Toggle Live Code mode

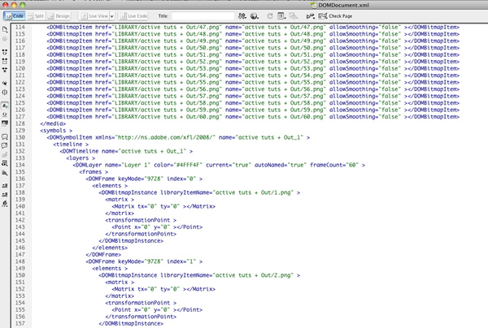pos(134,16)
